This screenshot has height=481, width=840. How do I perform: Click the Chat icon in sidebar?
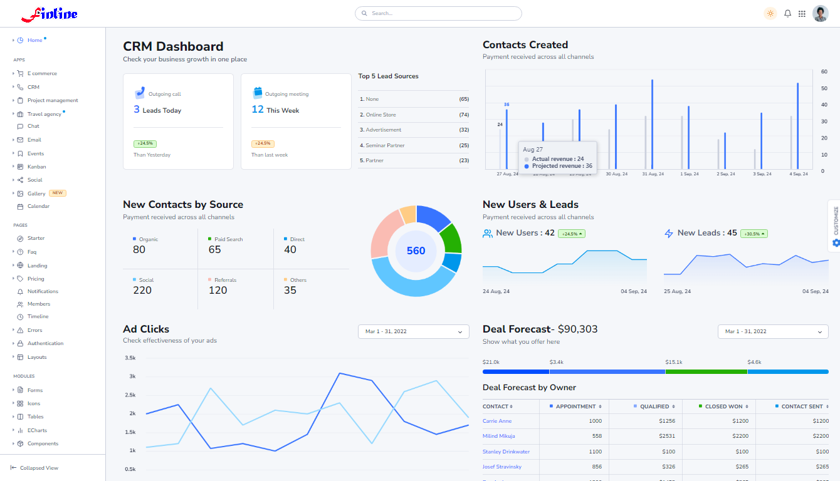coord(21,127)
